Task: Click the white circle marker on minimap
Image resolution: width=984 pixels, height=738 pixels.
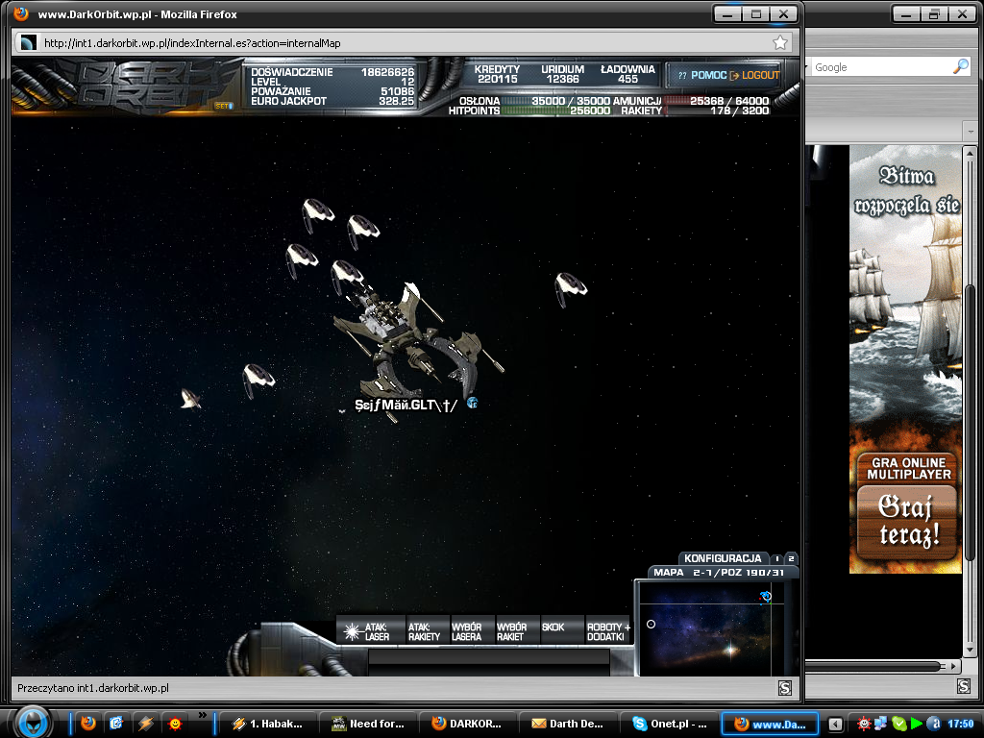Action: (x=651, y=624)
